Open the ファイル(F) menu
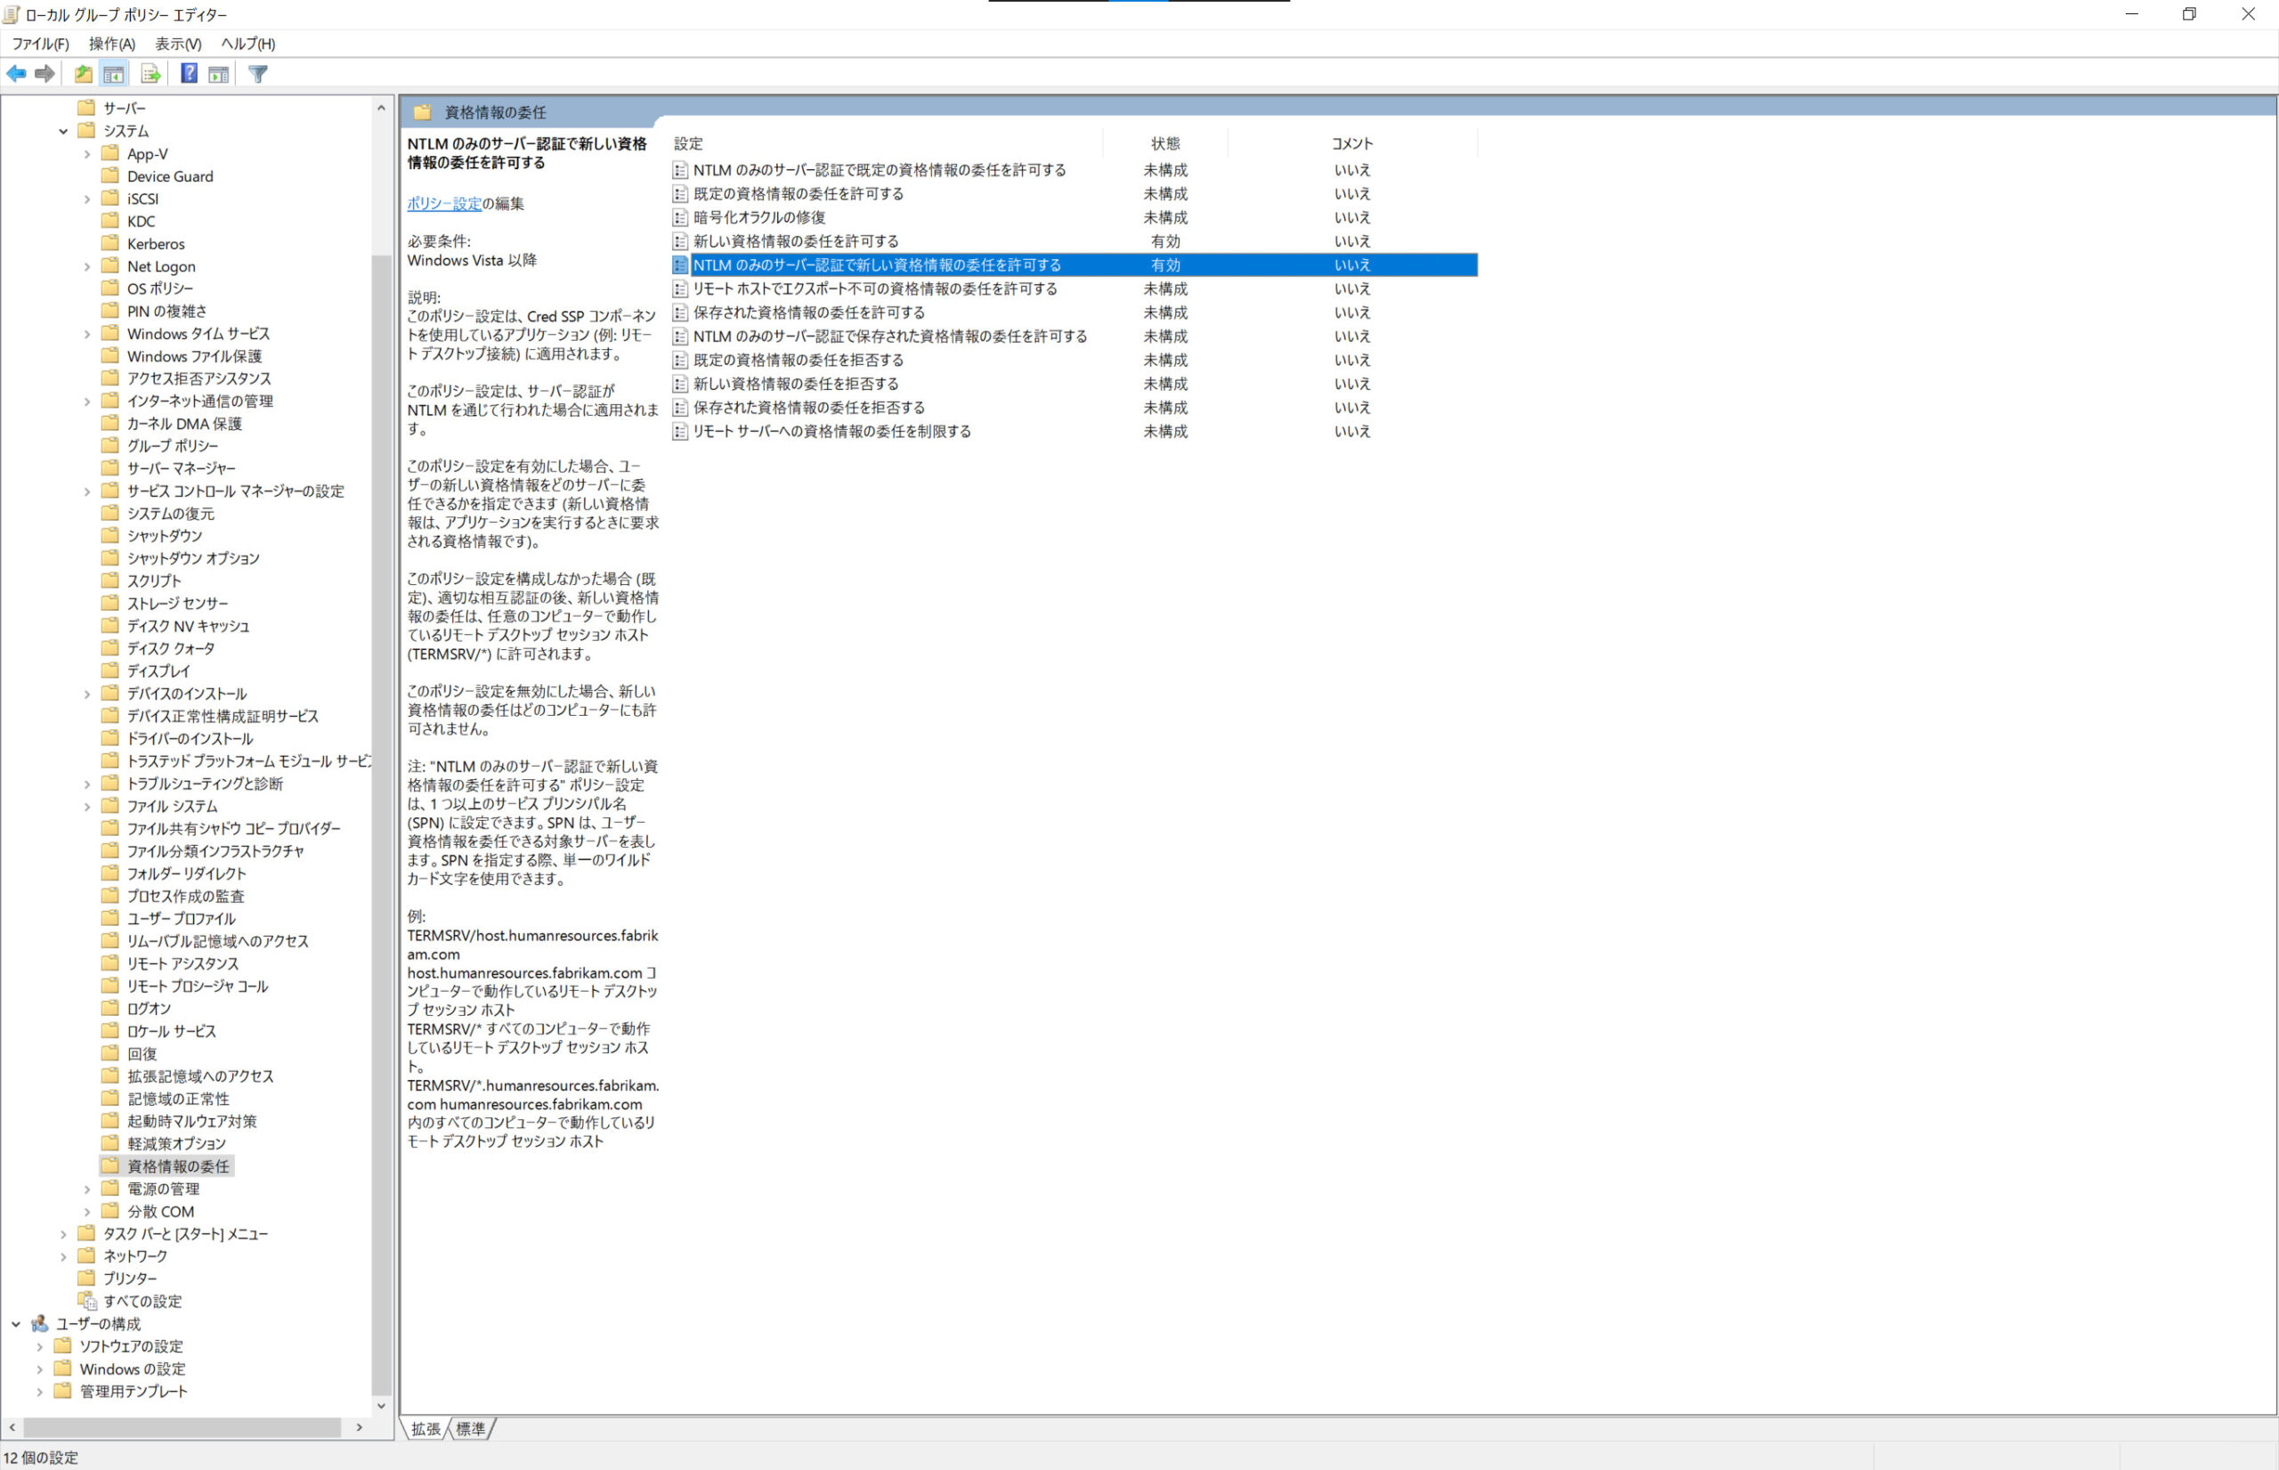 (x=40, y=44)
